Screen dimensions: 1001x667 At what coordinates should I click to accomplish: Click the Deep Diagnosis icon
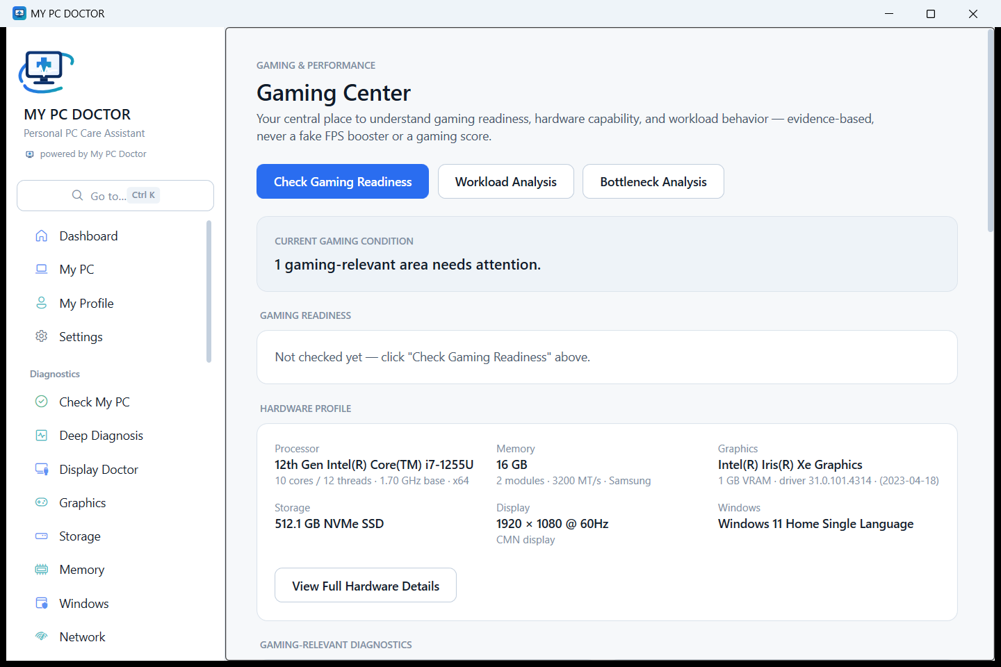click(x=42, y=435)
